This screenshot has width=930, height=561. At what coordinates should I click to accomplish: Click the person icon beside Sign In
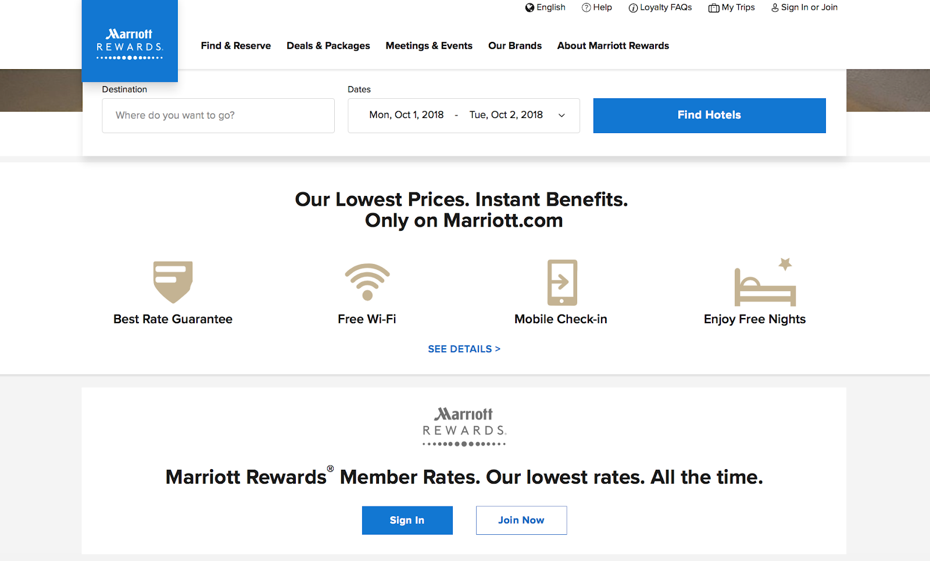pos(775,8)
